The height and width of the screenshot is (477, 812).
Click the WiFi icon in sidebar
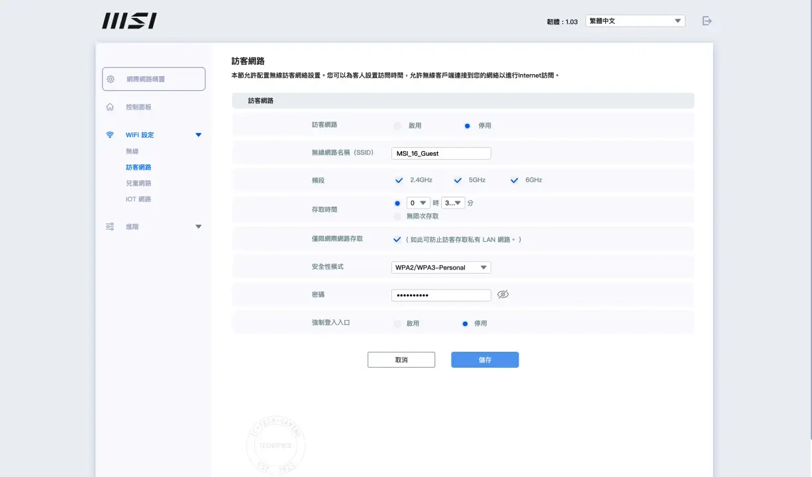pos(110,135)
